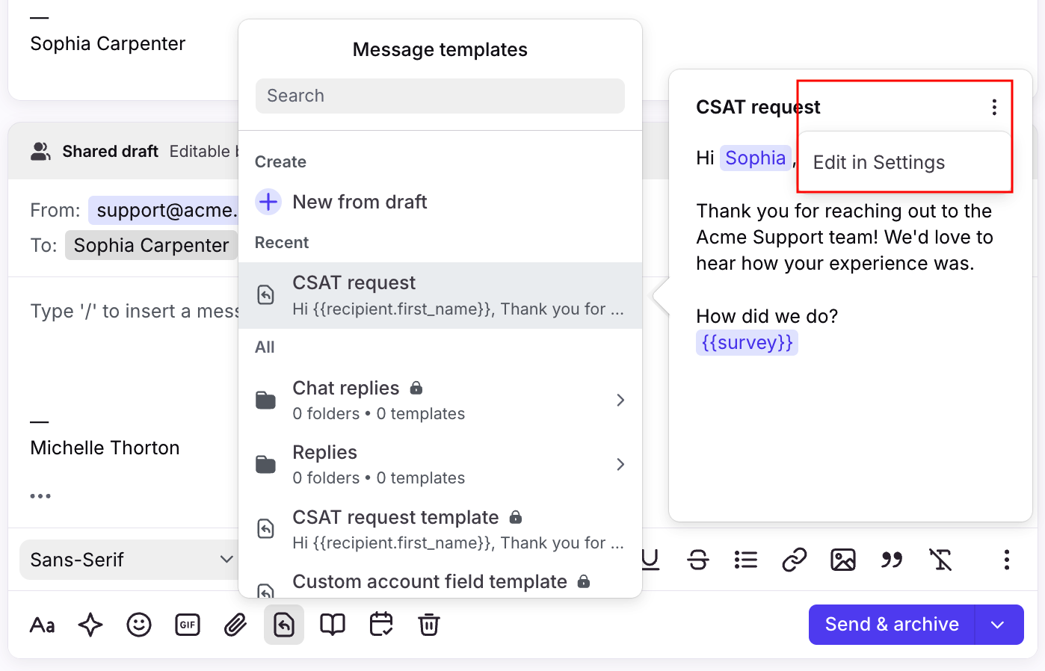
Task: Click the text formatting Aa icon
Action: click(x=43, y=625)
